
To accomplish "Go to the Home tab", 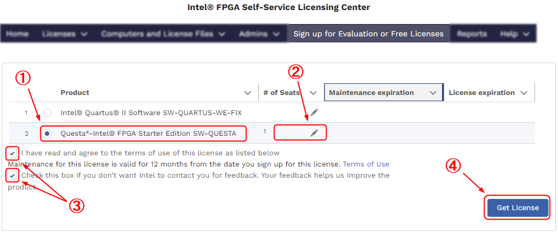I will (x=17, y=34).
